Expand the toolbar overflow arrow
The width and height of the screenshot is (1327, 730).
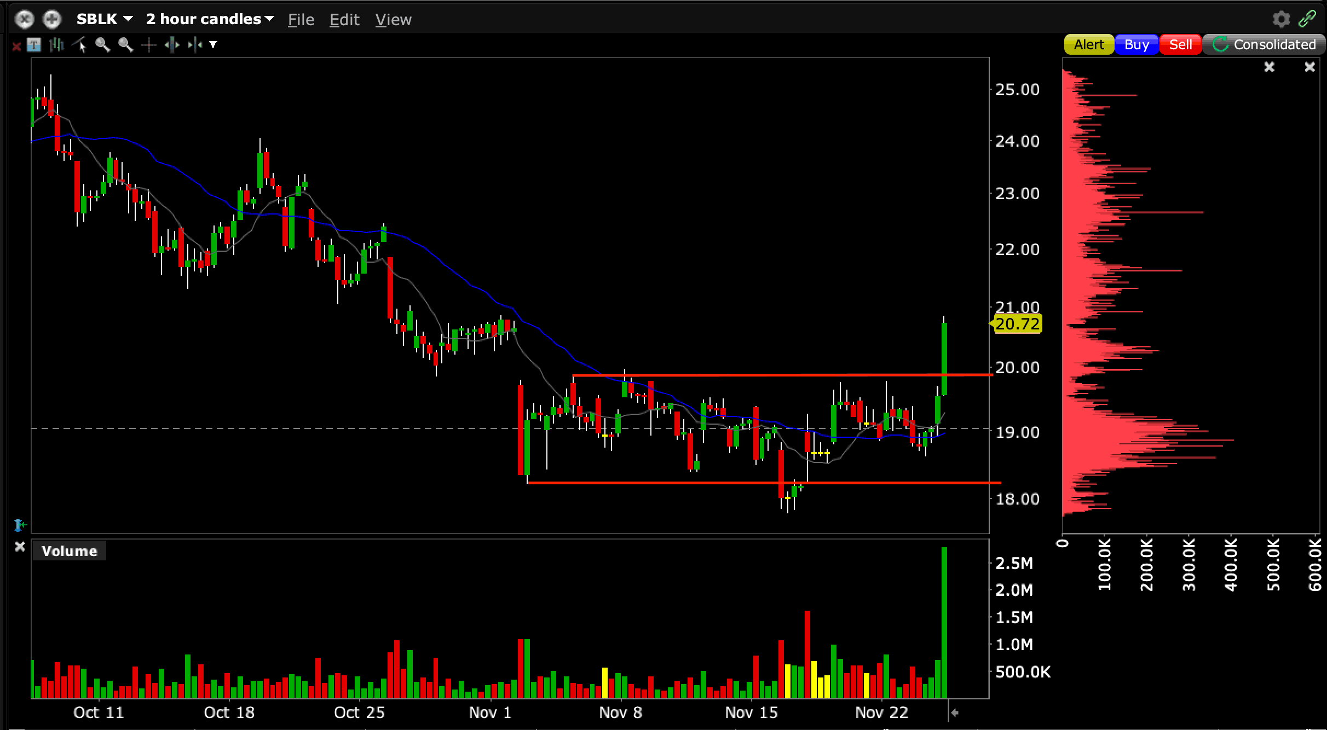[214, 45]
